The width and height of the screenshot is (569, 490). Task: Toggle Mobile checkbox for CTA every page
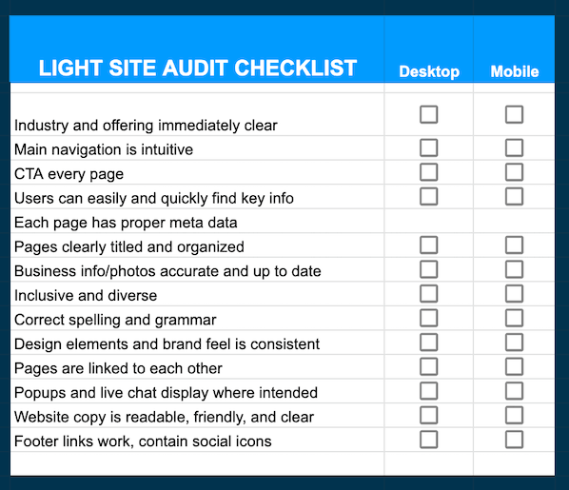click(514, 172)
